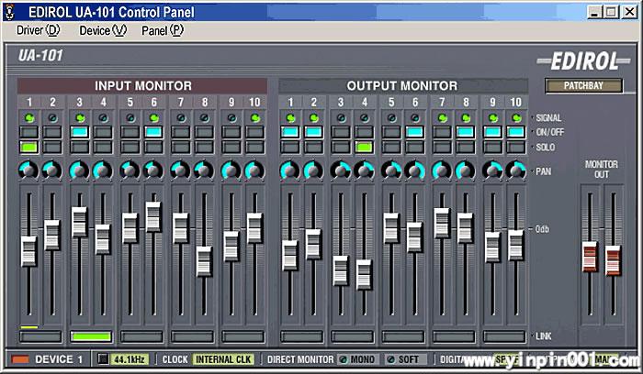The width and height of the screenshot is (643, 374).
Task: Click the red Device 1 indicator
Action: 19,359
